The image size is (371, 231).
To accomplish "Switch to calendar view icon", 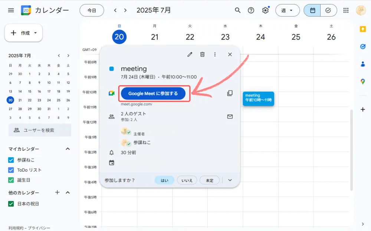I will pos(312,10).
